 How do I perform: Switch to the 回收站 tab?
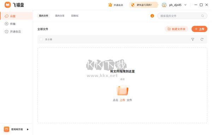coord(75,16)
